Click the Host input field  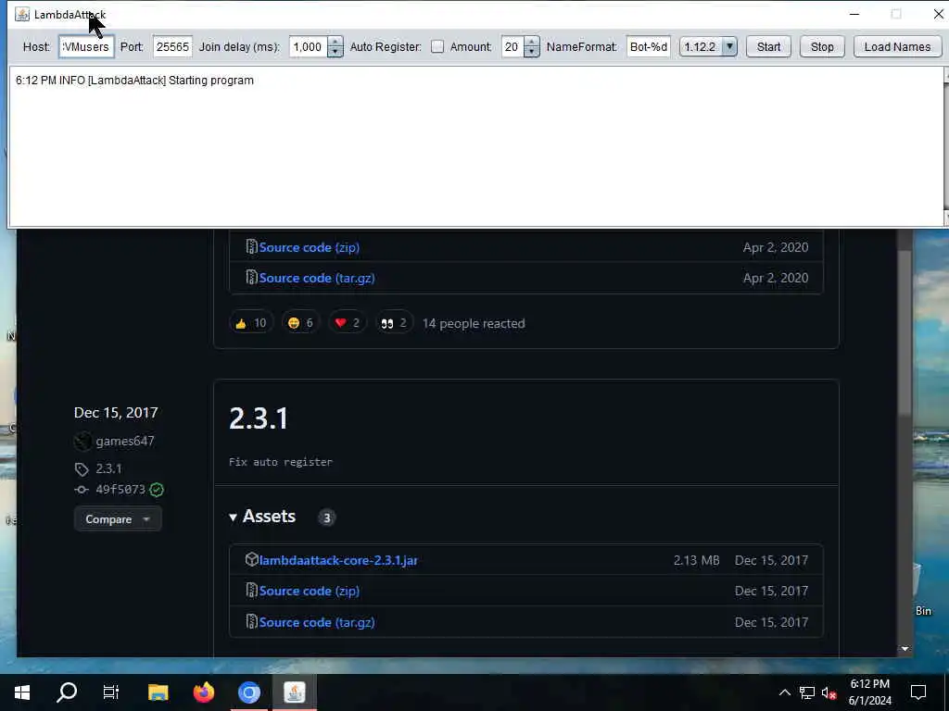pos(86,46)
